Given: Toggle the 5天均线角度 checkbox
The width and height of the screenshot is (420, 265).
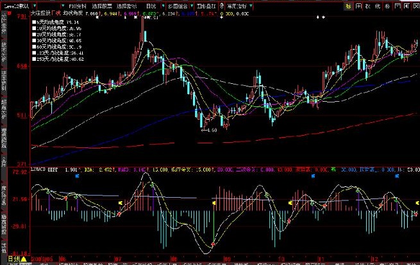Looking at the screenshot, I should (34, 22).
